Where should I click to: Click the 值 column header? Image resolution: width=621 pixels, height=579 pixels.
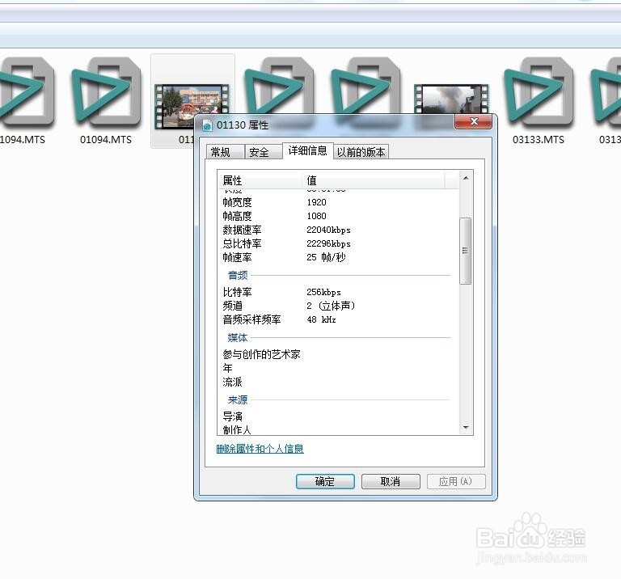(374, 180)
